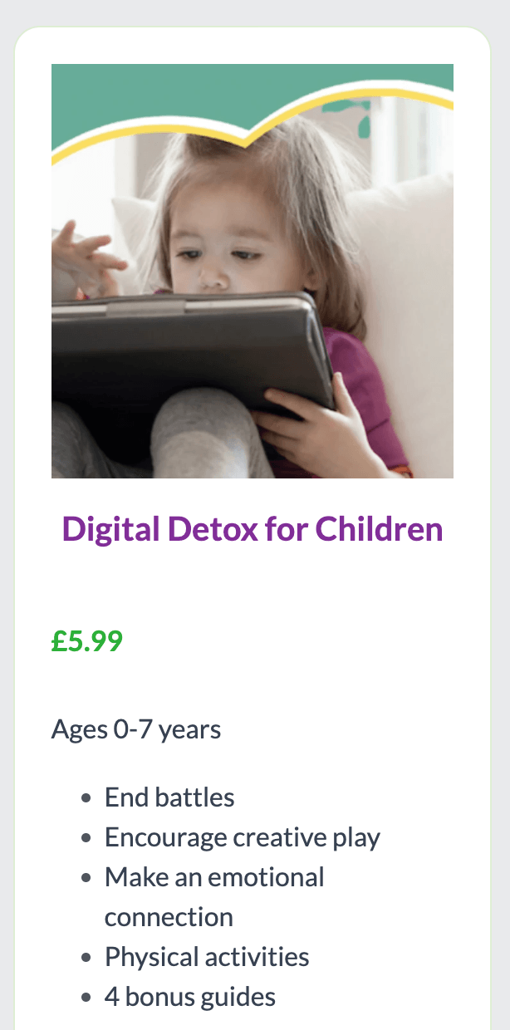Click the Ages 0-7 years label
This screenshot has height=1030, width=510.
[x=136, y=730]
